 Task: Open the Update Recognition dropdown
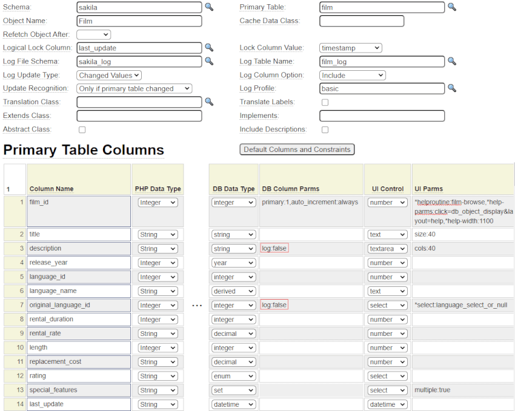[x=134, y=88]
